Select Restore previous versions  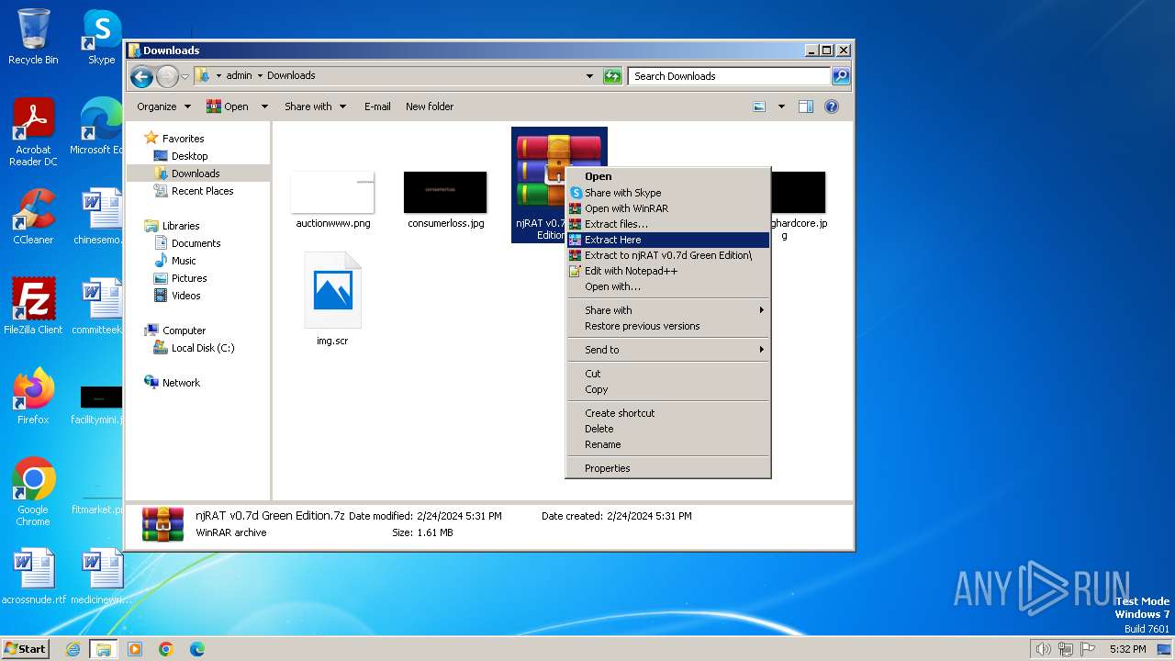point(668,326)
